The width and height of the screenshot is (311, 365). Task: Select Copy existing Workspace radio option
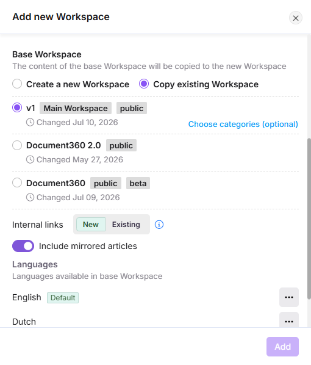coord(144,84)
